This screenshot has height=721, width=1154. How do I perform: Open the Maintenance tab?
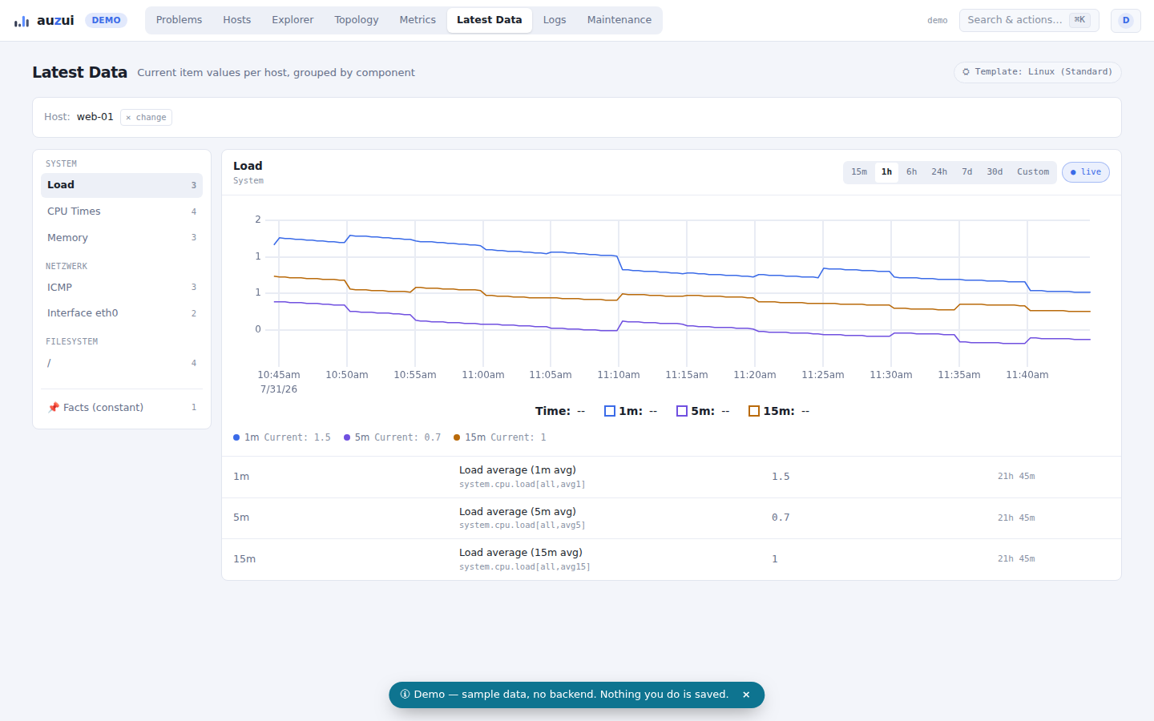point(619,20)
